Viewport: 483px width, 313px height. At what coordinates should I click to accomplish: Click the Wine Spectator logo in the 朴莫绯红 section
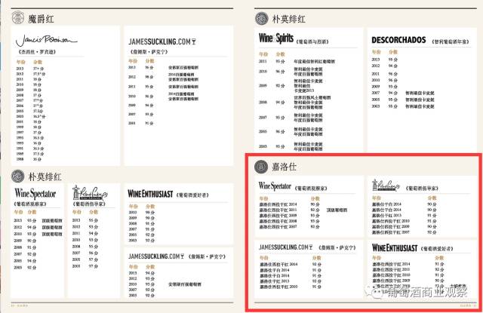(35, 194)
